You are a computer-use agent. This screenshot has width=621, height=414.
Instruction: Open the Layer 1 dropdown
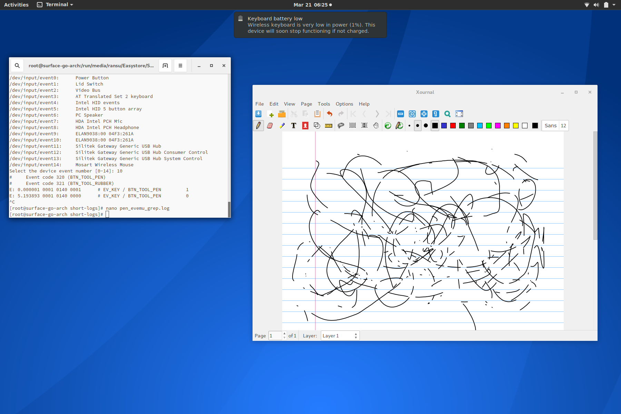340,335
